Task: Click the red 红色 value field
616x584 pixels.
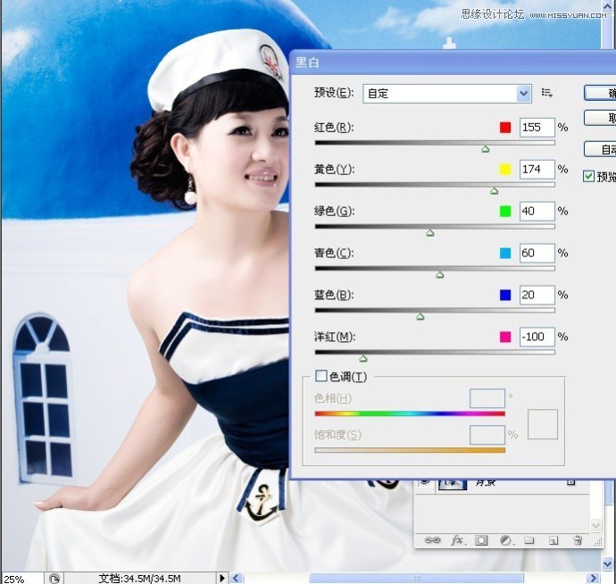Action: tap(537, 127)
